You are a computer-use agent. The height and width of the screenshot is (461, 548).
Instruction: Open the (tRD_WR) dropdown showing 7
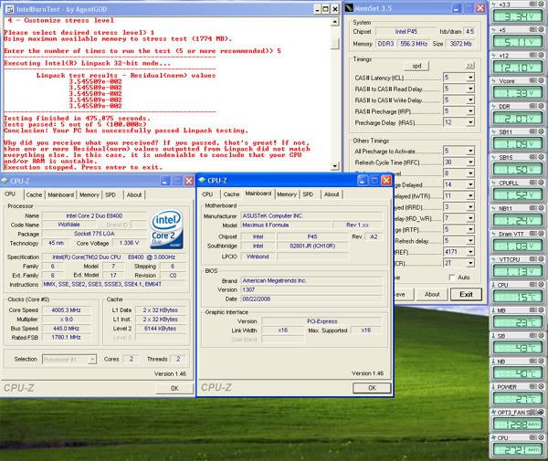470,218
